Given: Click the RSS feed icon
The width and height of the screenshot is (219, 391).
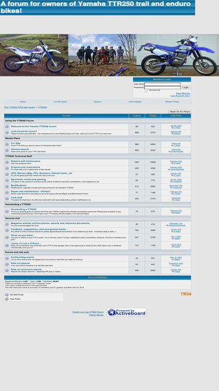Looking at the screenshot, I should click(x=186, y=294).
